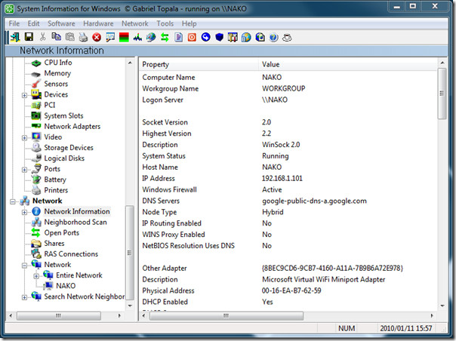The height and width of the screenshot is (341, 456).
Task: Click the red-green gradient bar icon
Action: tap(124, 37)
